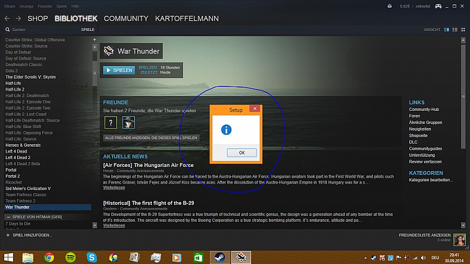Open the Spiele menu
470x264 pixels.
(x=62, y=7)
